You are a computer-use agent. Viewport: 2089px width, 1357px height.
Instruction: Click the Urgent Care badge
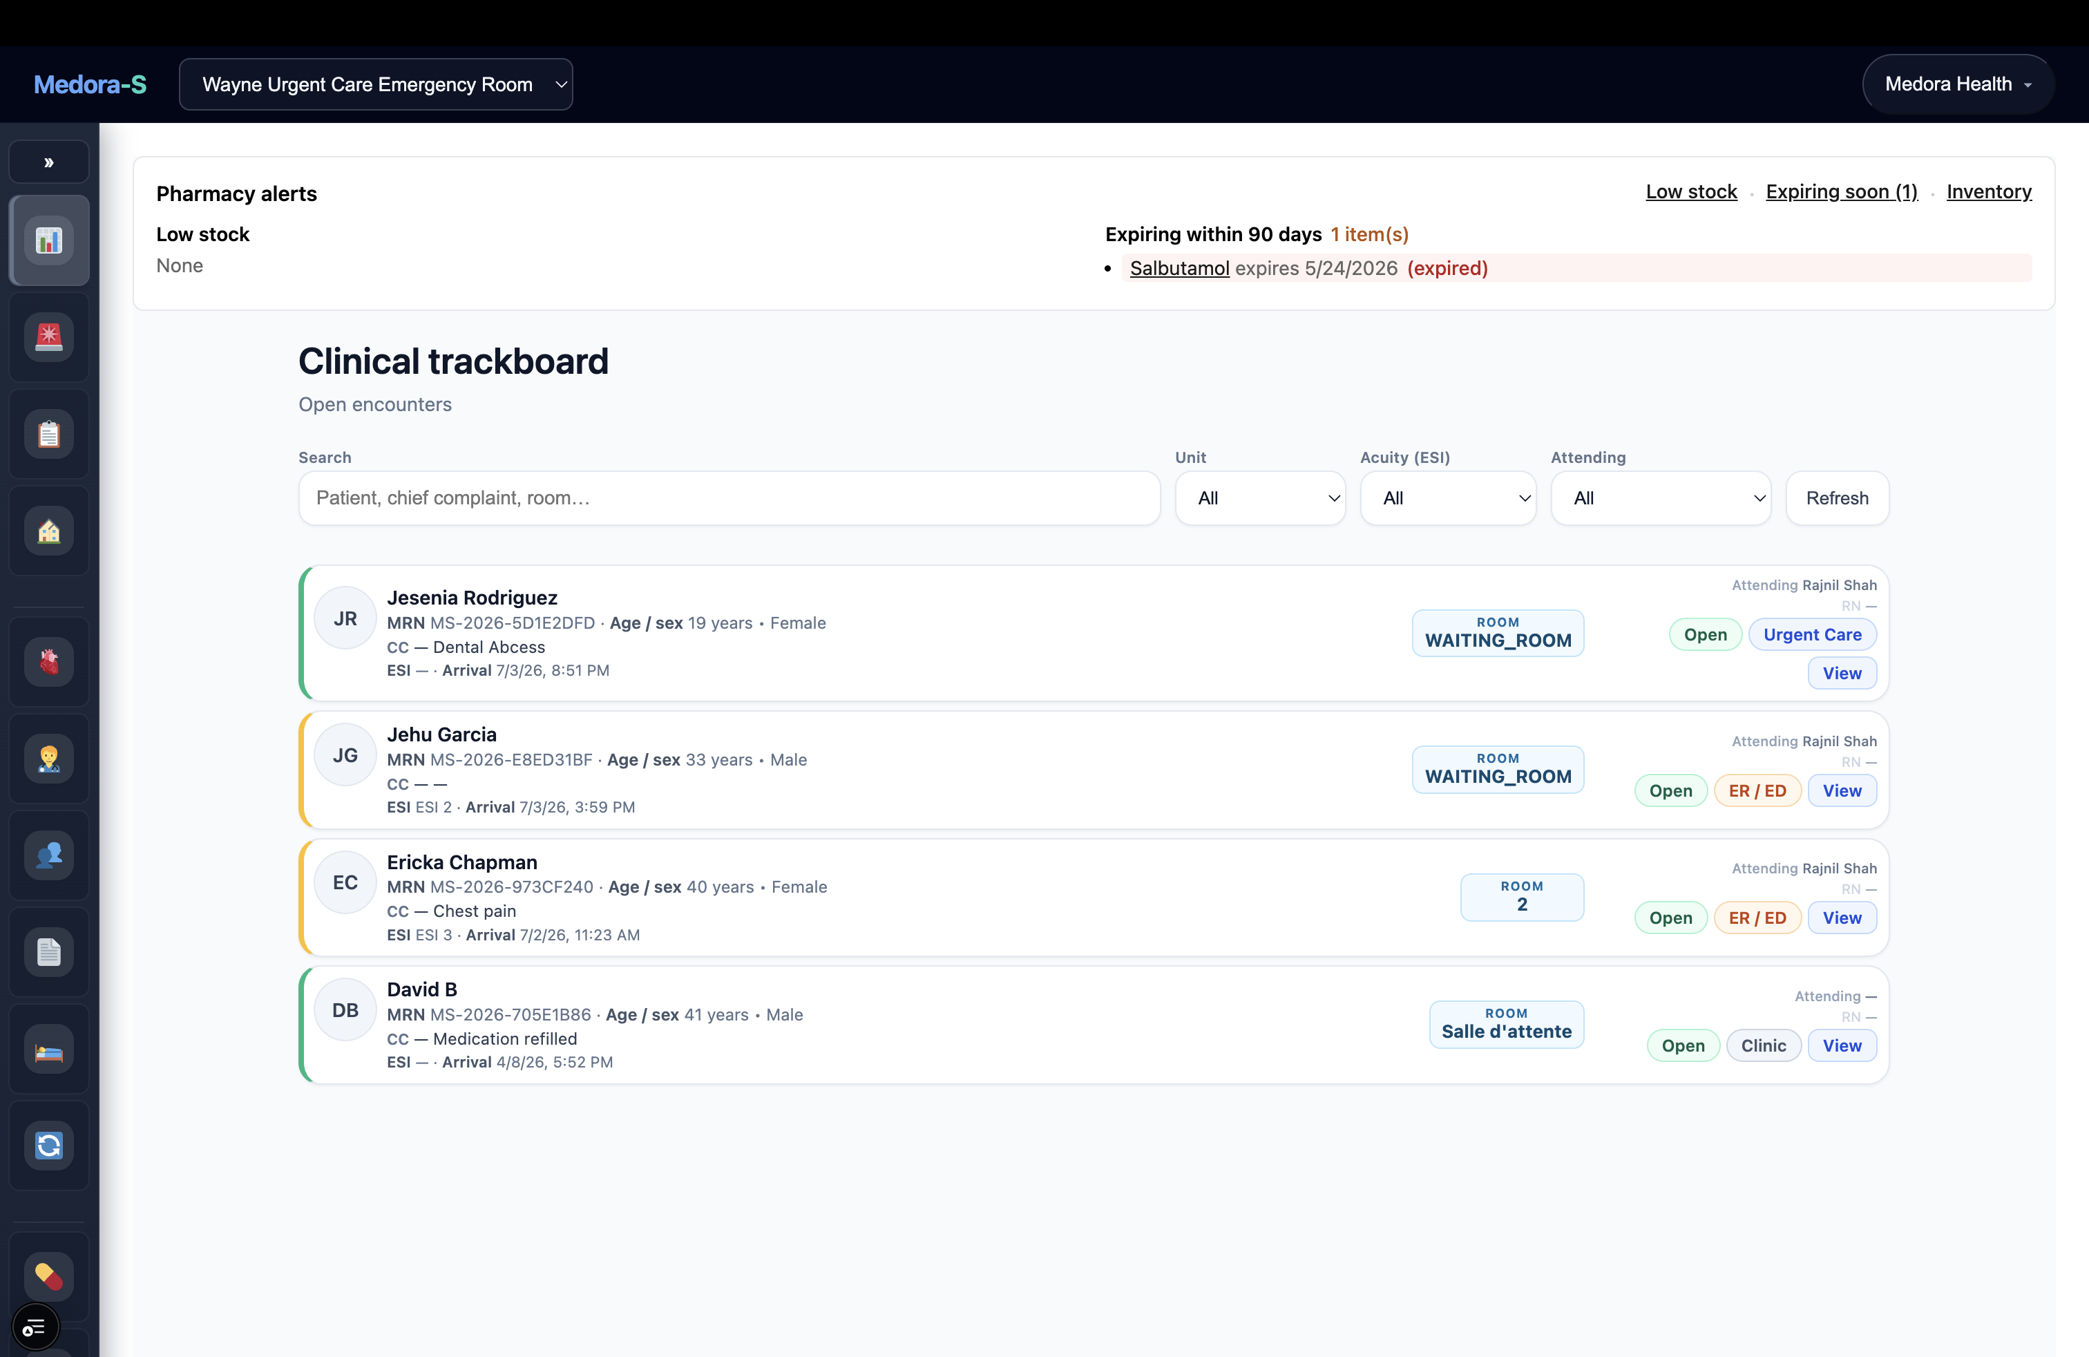click(1811, 634)
